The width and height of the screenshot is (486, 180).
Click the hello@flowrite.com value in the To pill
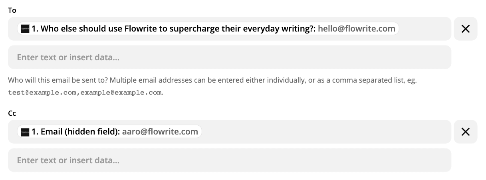[x=356, y=29]
